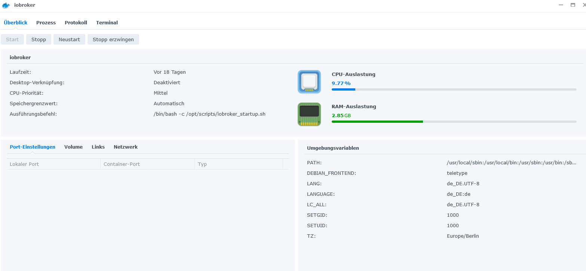Click the PATH variable name

click(x=314, y=162)
